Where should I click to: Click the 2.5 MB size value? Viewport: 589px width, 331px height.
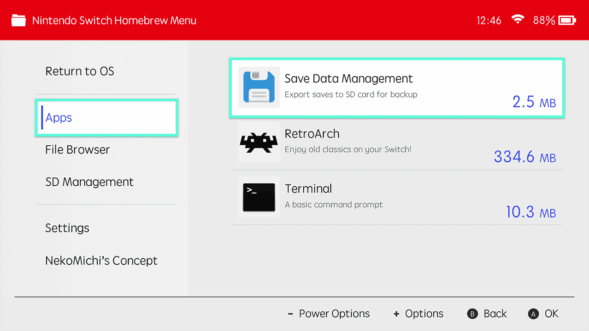point(534,102)
